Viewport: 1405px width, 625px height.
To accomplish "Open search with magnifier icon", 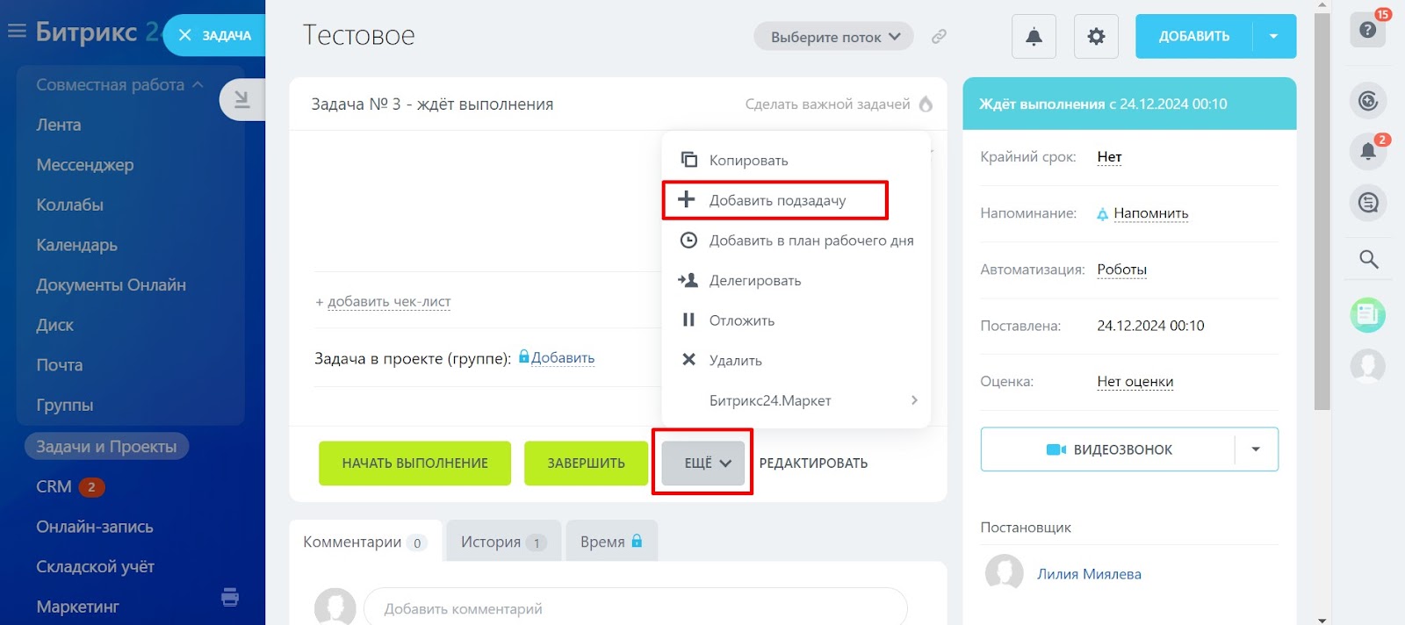I will point(1368,259).
